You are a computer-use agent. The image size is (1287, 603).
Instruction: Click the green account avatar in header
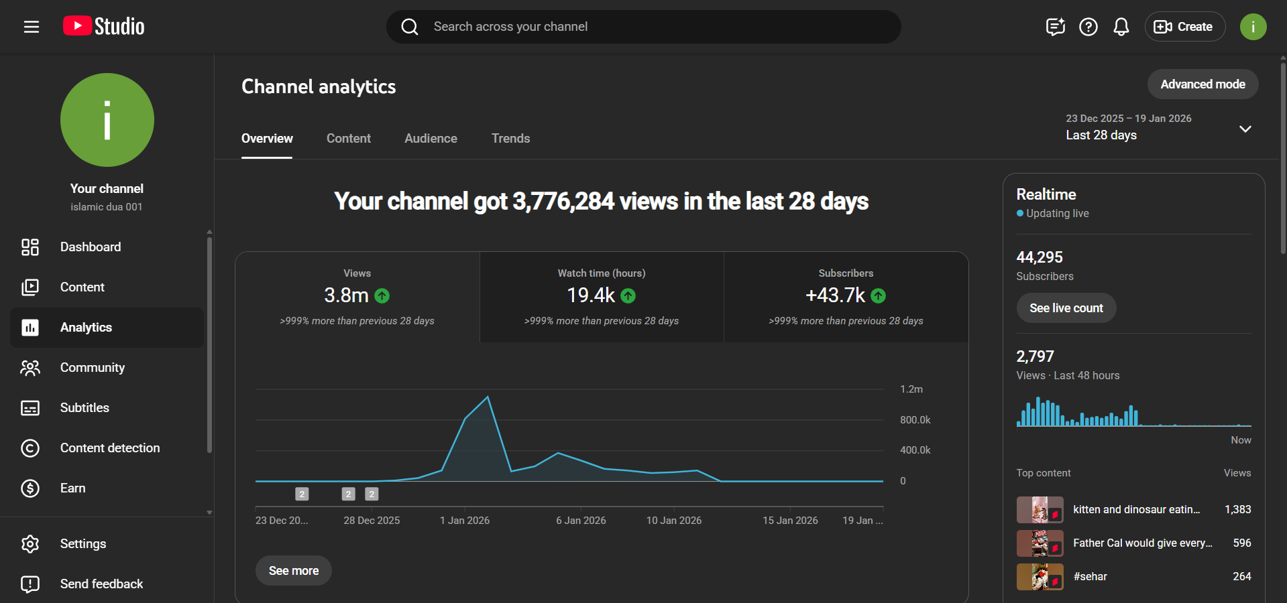[x=1252, y=27]
